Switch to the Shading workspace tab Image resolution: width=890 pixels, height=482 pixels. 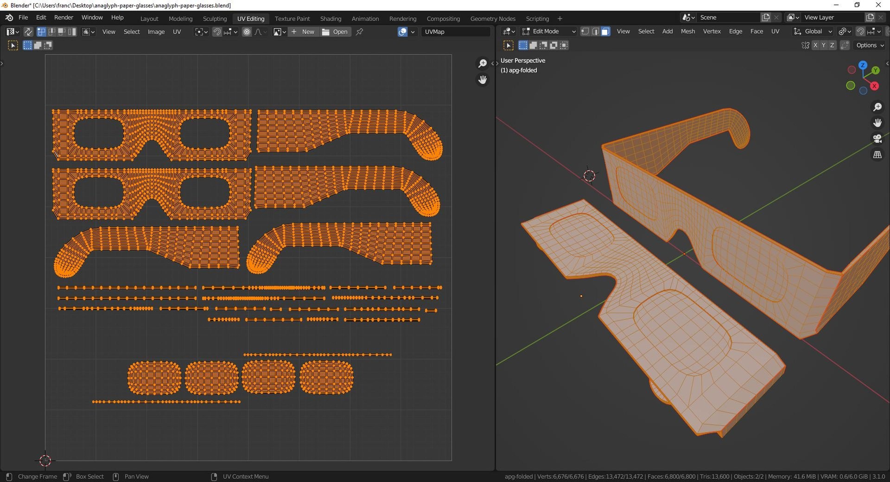point(331,19)
